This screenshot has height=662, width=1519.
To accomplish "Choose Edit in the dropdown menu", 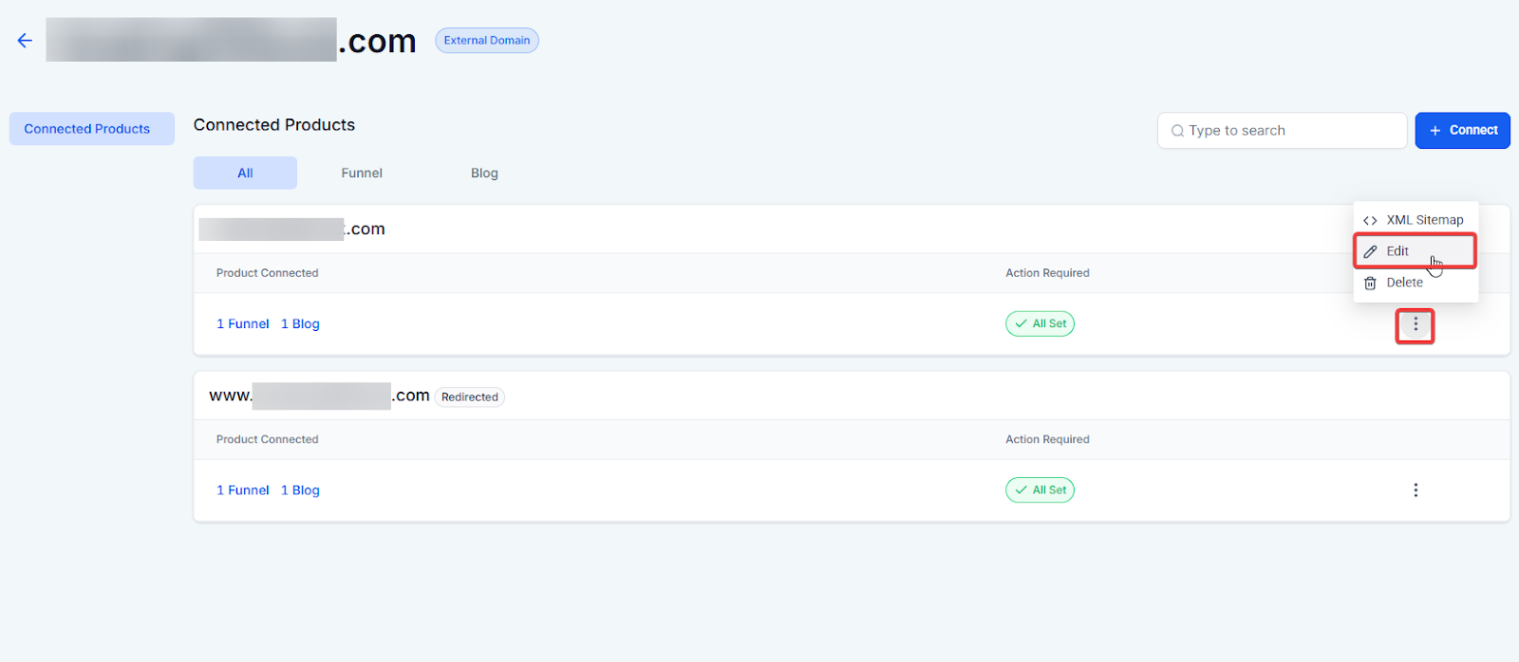I will (1397, 251).
